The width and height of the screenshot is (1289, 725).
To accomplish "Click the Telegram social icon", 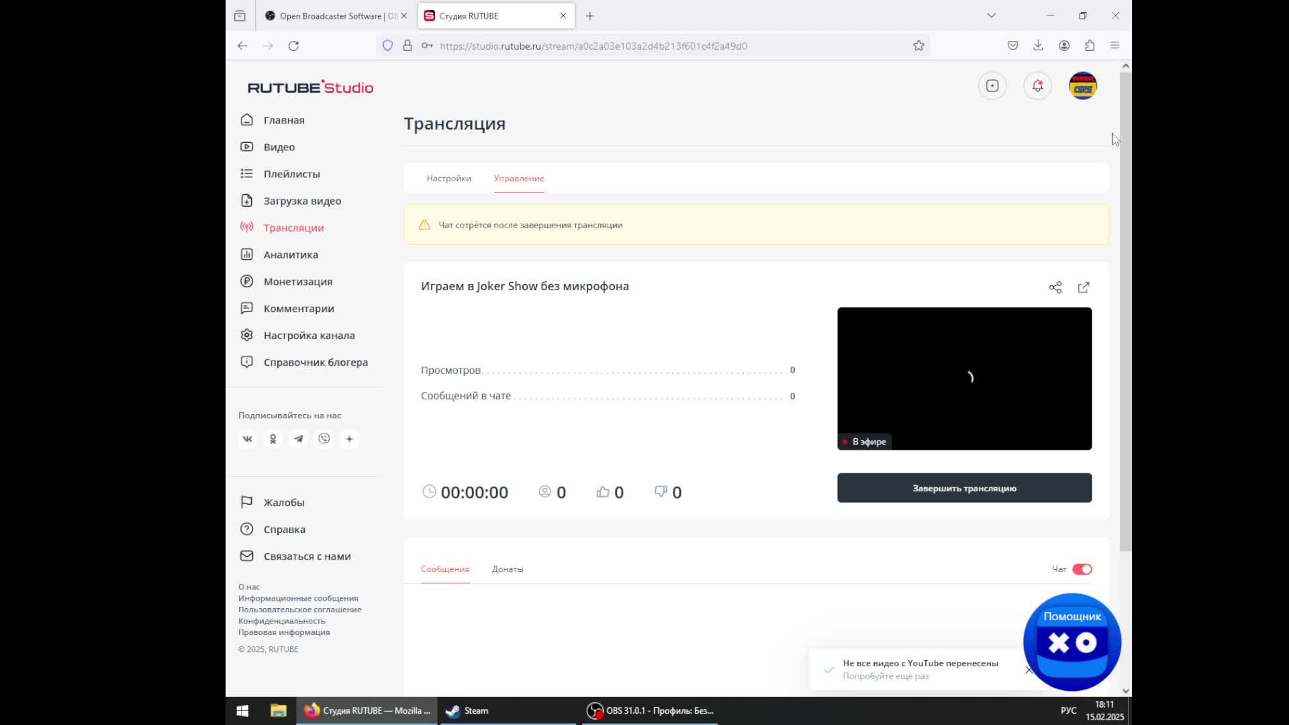I will point(299,439).
